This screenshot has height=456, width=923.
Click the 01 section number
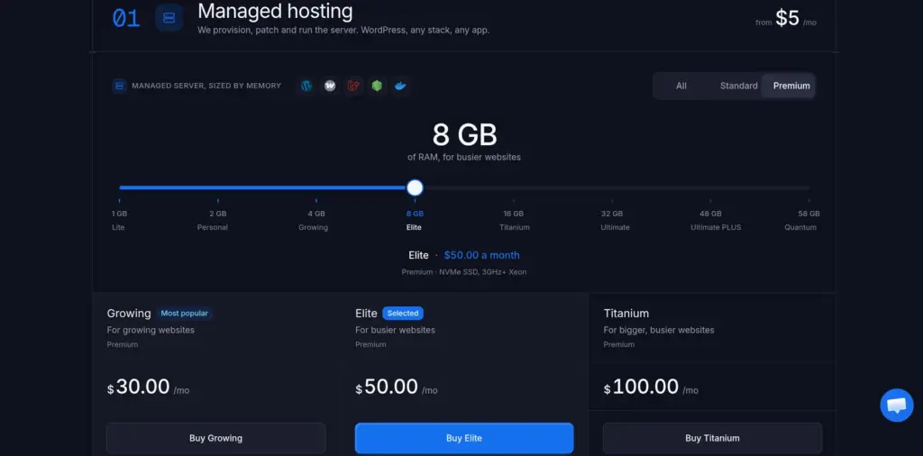click(x=126, y=18)
